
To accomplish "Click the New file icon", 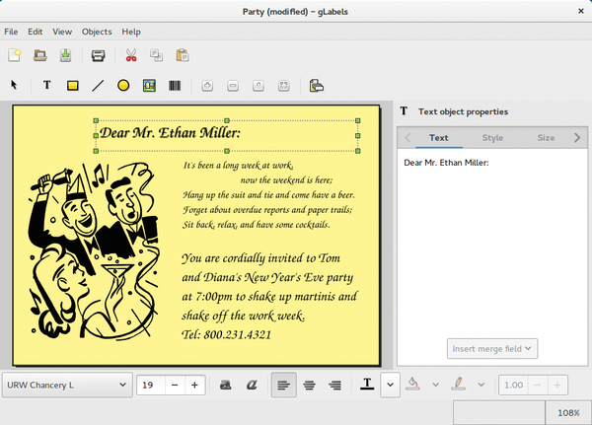I will (15, 55).
